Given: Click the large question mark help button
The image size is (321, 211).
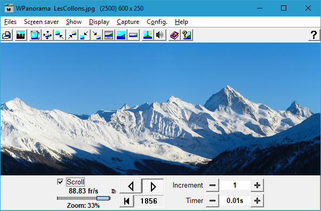Looking at the screenshot, I should pyautogui.click(x=314, y=35).
